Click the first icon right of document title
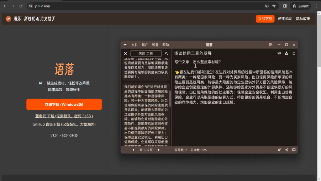The width and height of the screenshot is (321, 181). pyautogui.click(x=279, y=53)
